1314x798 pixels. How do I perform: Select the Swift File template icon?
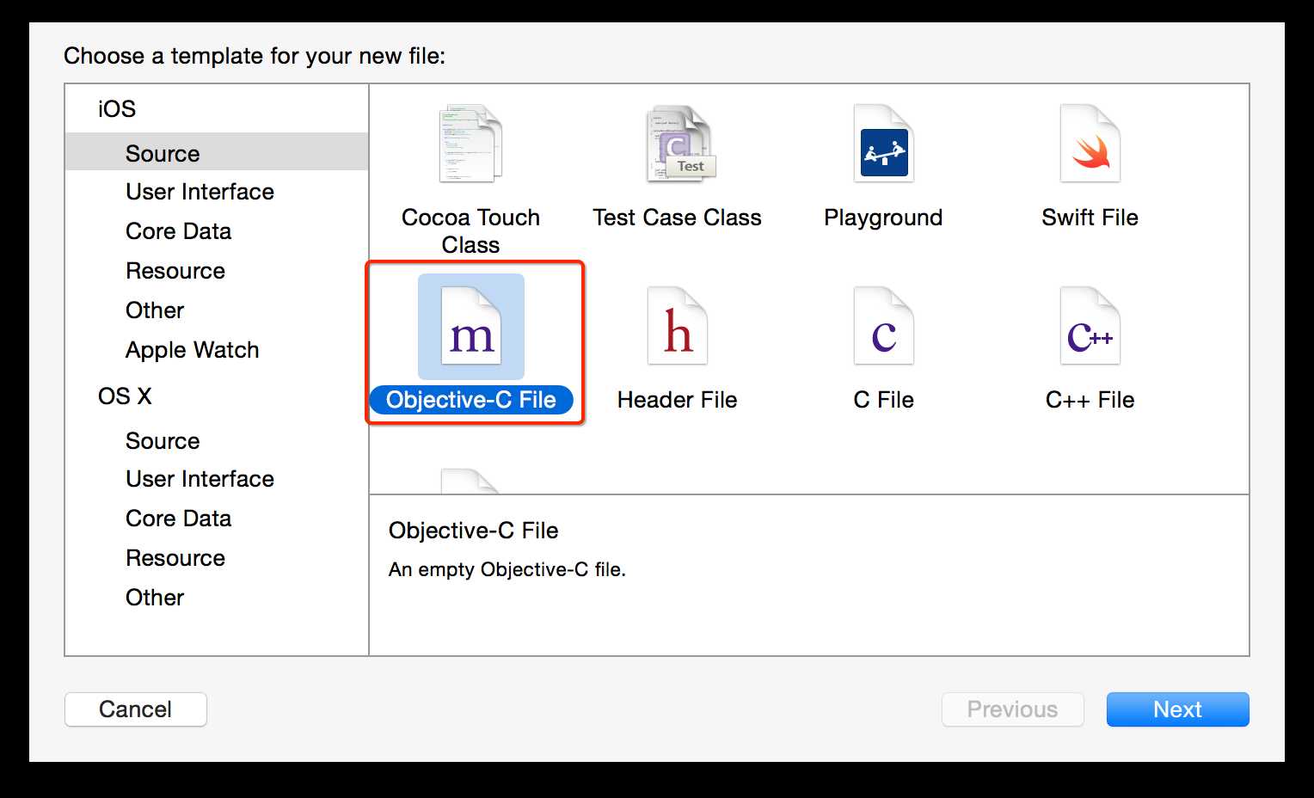click(1090, 144)
